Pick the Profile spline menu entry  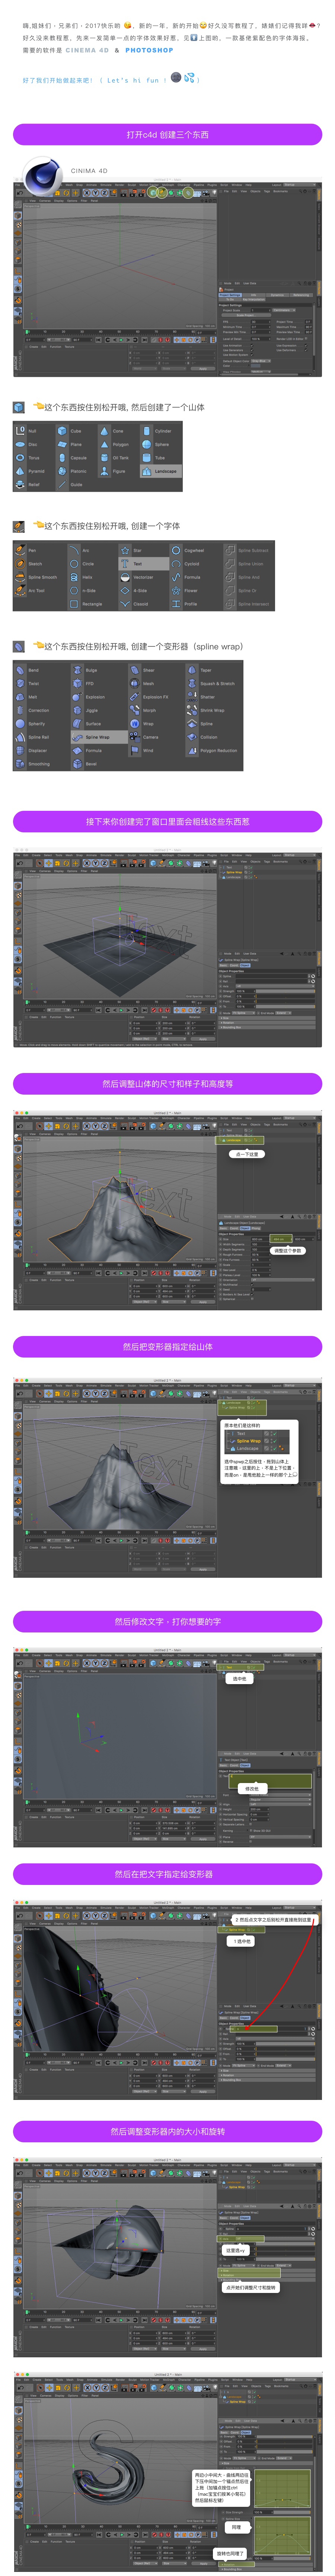tap(191, 604)
